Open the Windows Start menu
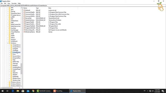The width and height of the screenshot is (166, 93). (2, 91)
